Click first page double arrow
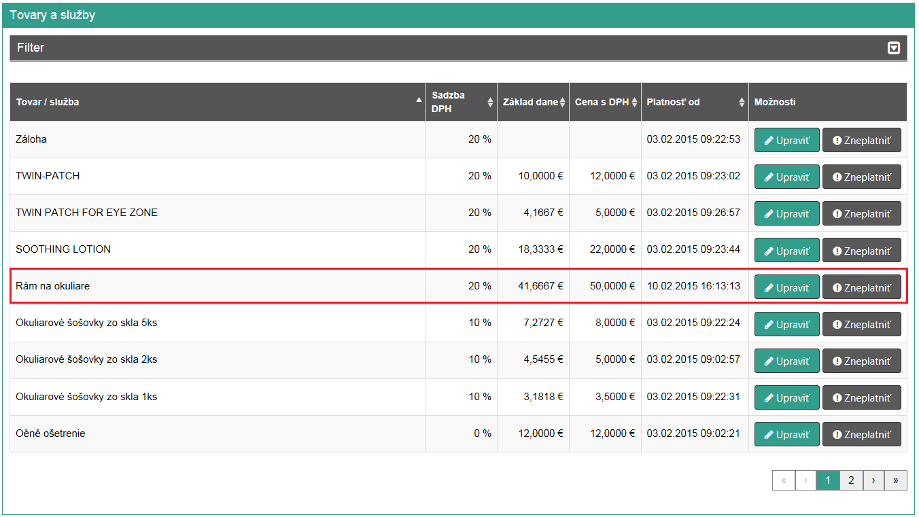 784,480
